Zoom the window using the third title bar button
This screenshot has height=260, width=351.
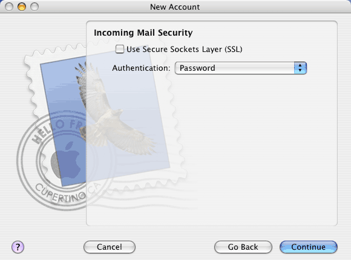click(x=34, y=7)
